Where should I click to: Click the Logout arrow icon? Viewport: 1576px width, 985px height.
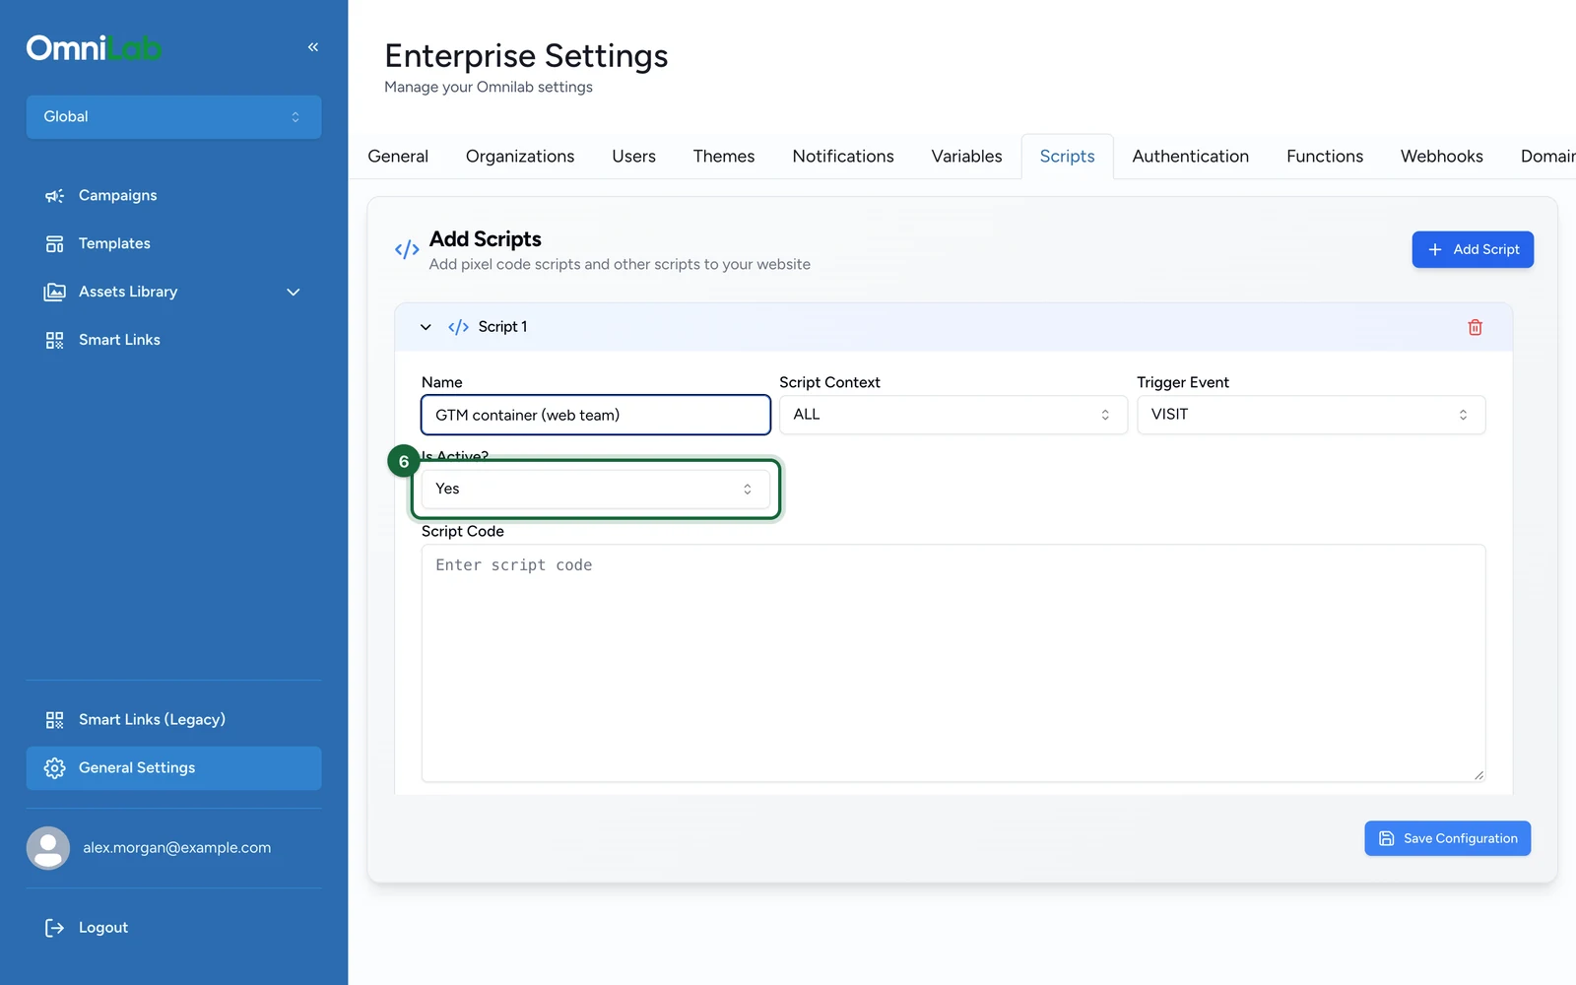pos(54,928)
